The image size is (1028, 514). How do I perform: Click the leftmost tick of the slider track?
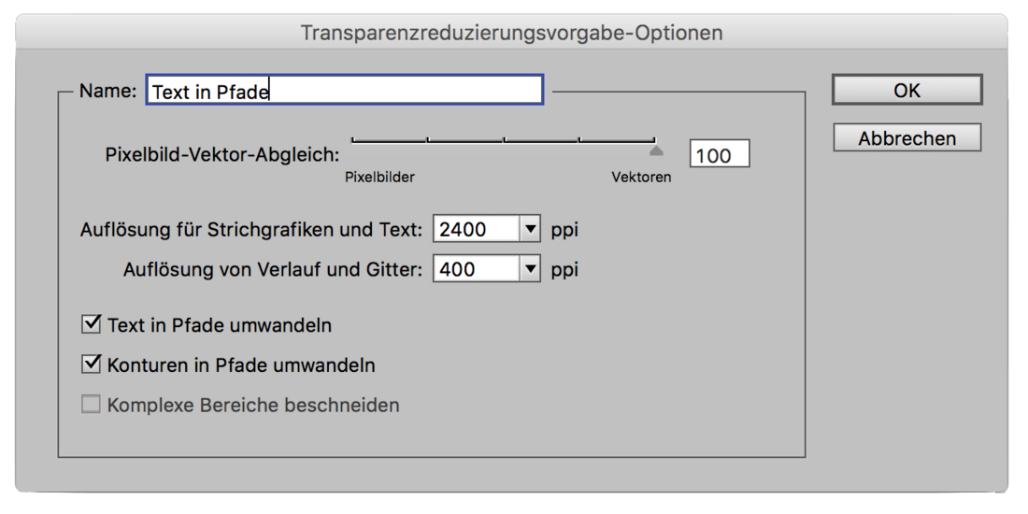(x=352, y=141)
